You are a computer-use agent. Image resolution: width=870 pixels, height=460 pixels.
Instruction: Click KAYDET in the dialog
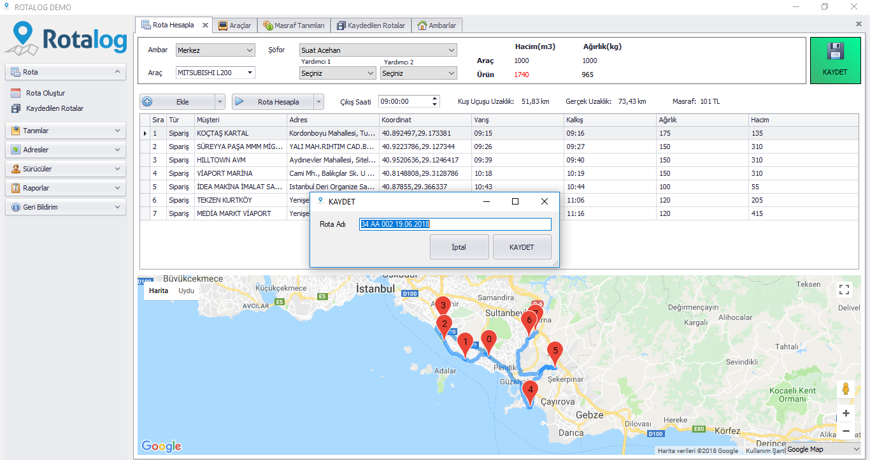tap(522, 247)
